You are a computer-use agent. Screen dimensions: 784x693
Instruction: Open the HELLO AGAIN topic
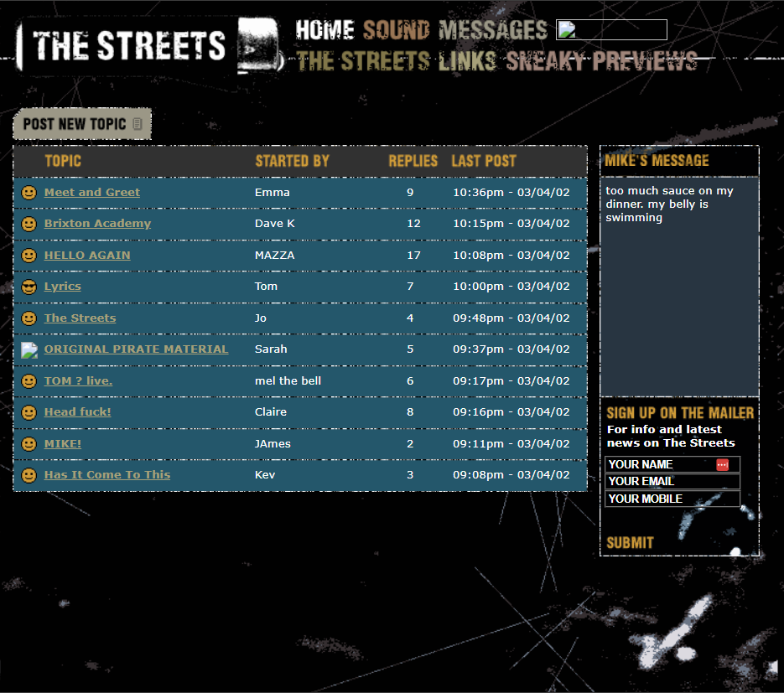[87, 256]
